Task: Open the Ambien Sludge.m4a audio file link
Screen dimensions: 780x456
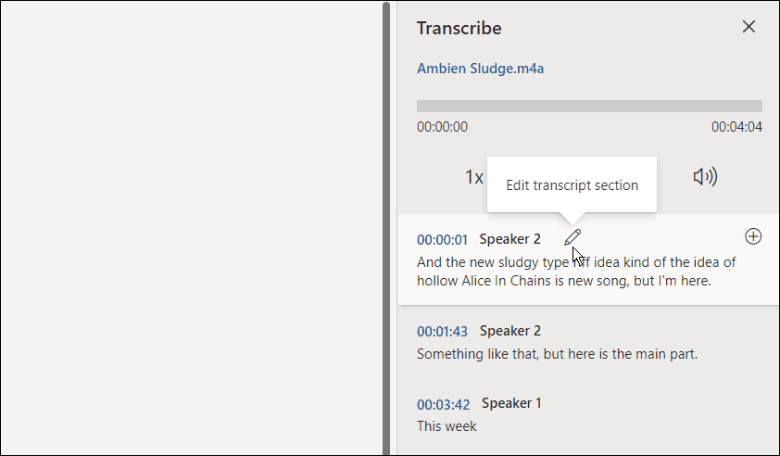Action: tap(486, 69)
